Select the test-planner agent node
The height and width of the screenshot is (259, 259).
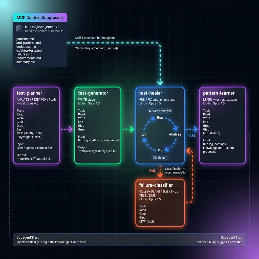36,125
